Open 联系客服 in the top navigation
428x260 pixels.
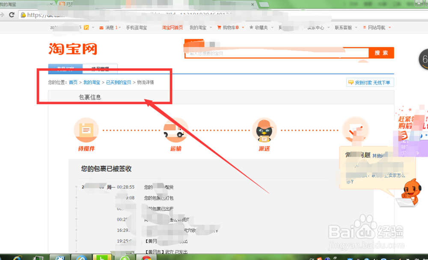(x=343, y=27)
